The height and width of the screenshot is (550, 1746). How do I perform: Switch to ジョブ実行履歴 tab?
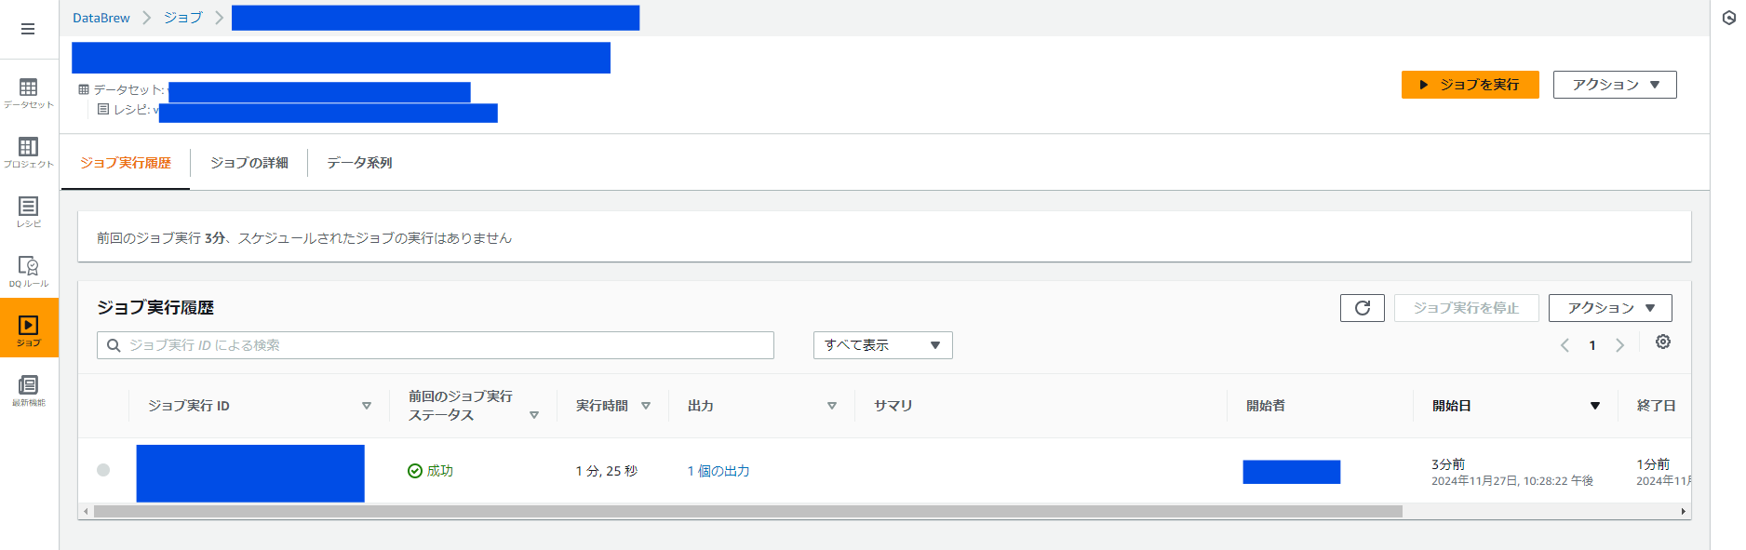coord(126,163)
